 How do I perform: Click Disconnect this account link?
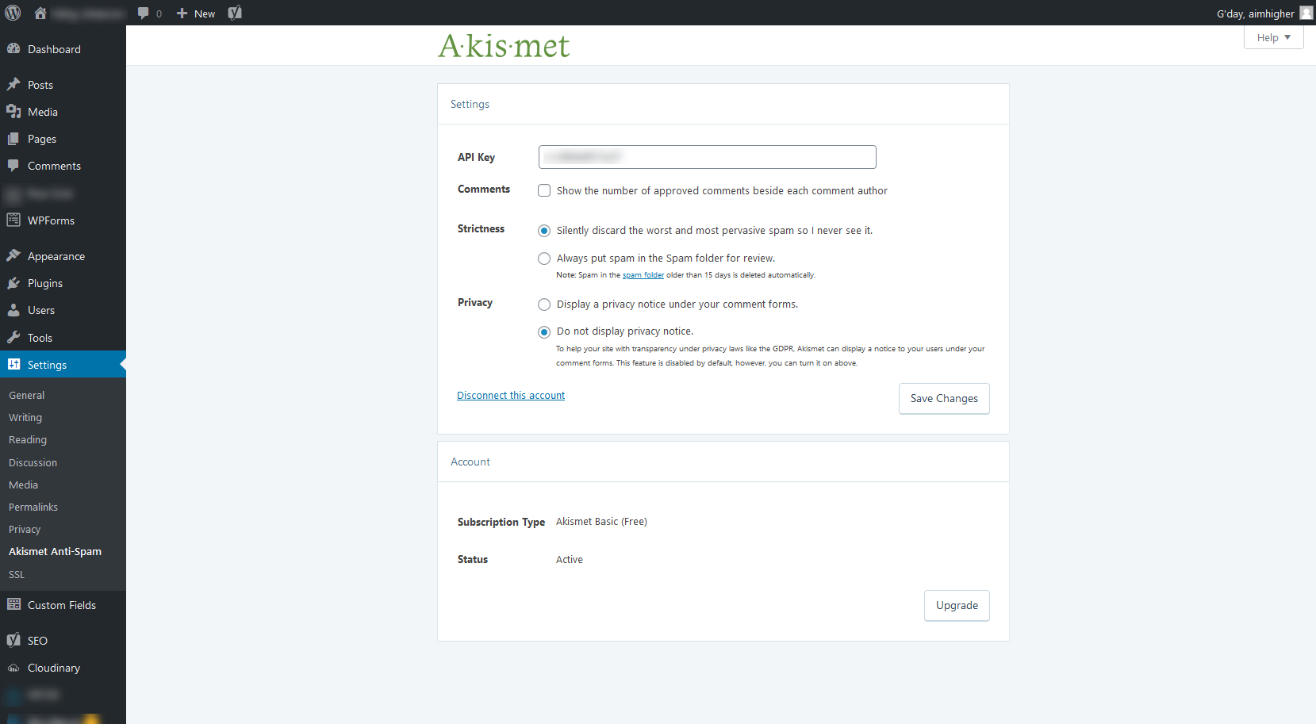511,395
